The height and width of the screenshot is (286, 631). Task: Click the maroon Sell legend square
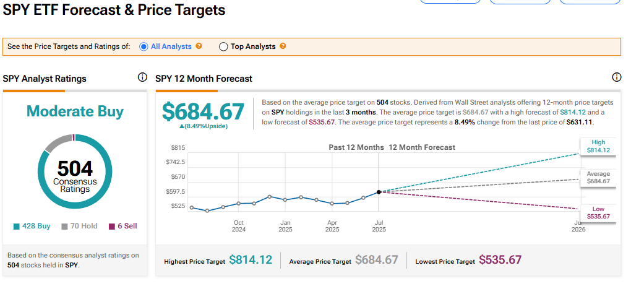[112, 227]
